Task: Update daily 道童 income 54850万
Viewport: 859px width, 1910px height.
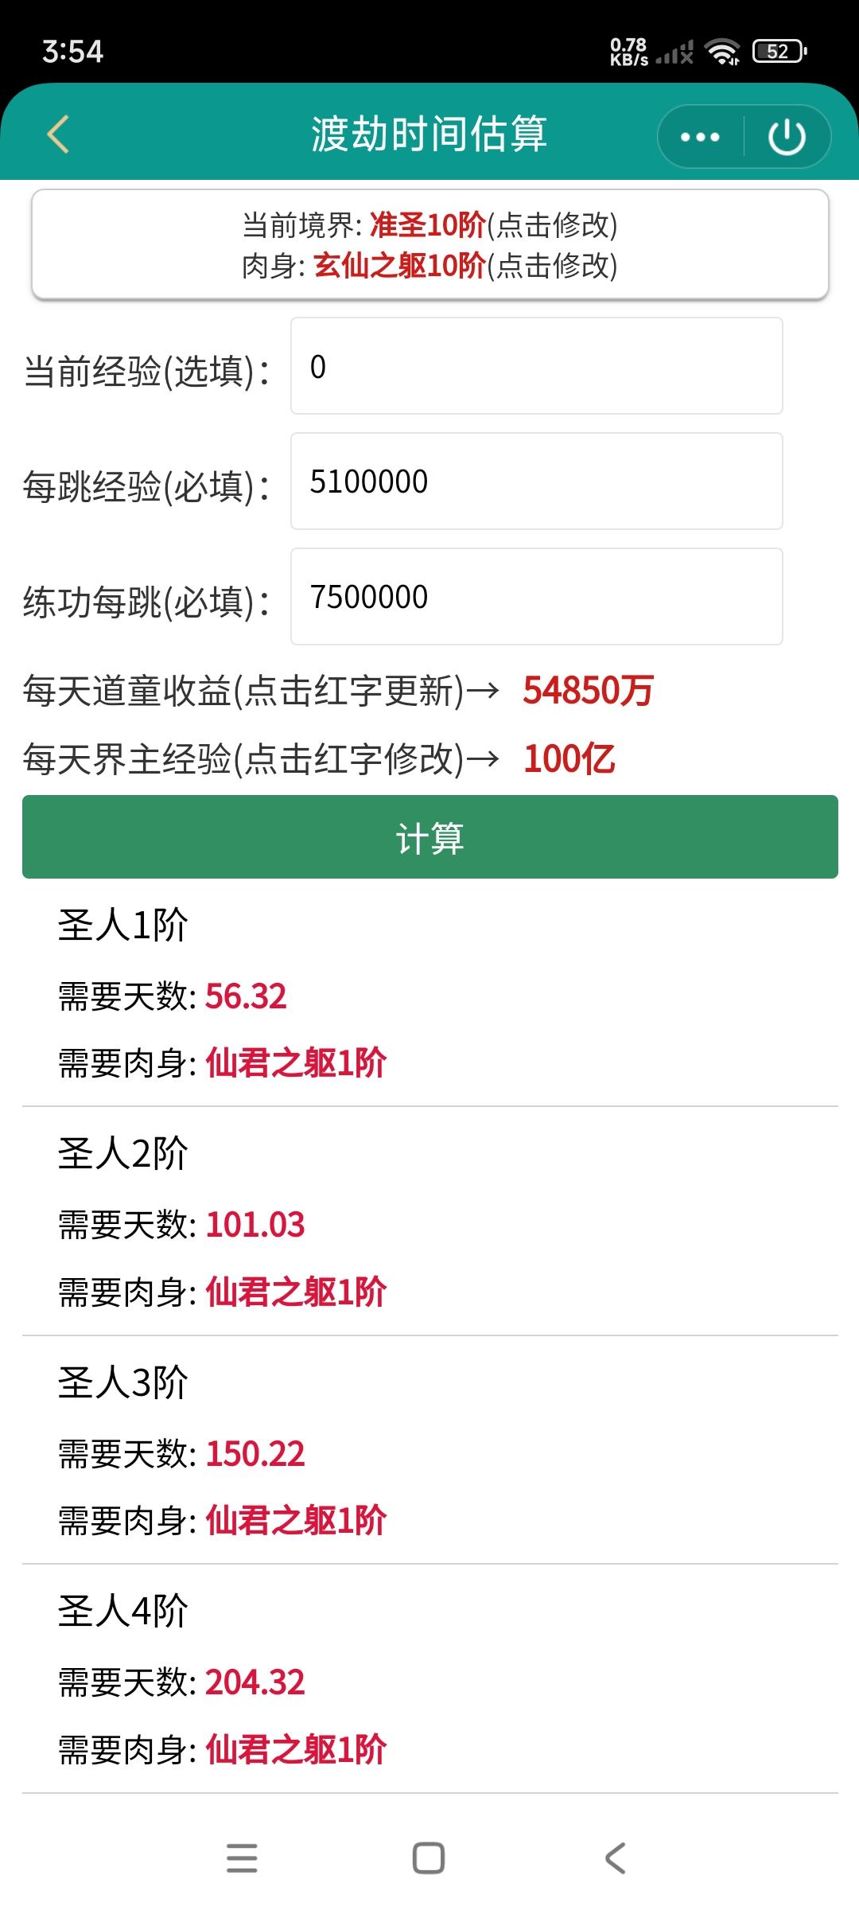Action: (588, 691)
